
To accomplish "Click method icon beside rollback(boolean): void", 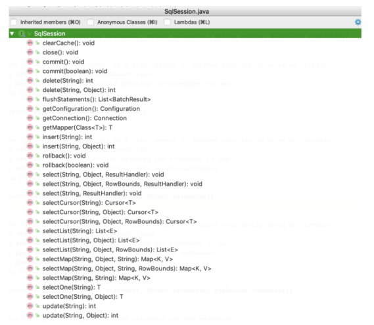I will (x=30, y=165).
